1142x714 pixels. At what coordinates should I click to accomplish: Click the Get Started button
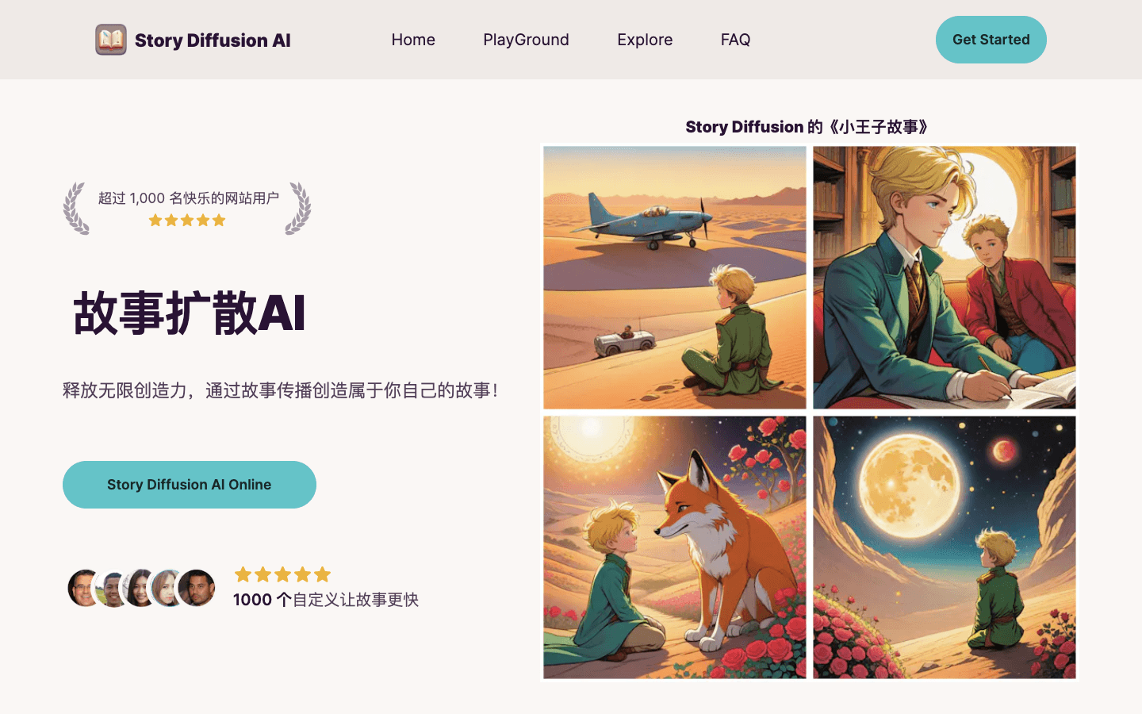point(991,40)
